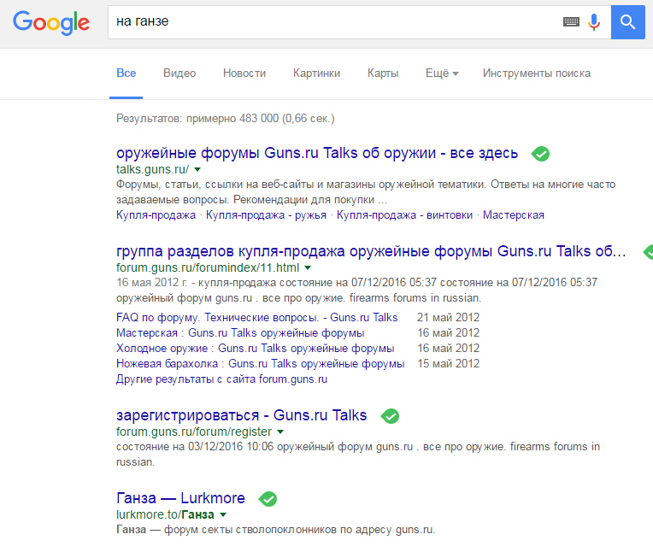Open the 'Мастерская' sitelink under talks.guns.ru
The image size is (653, 552).
tap(514, 215)
